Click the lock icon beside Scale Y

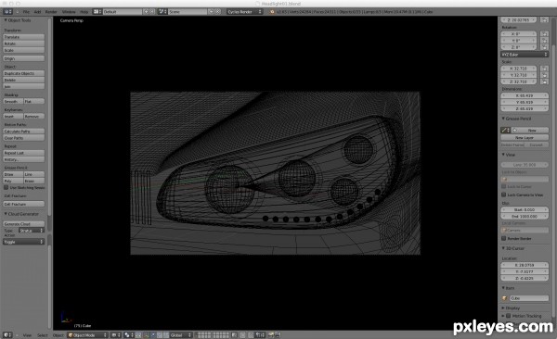(x=544, y=75)
